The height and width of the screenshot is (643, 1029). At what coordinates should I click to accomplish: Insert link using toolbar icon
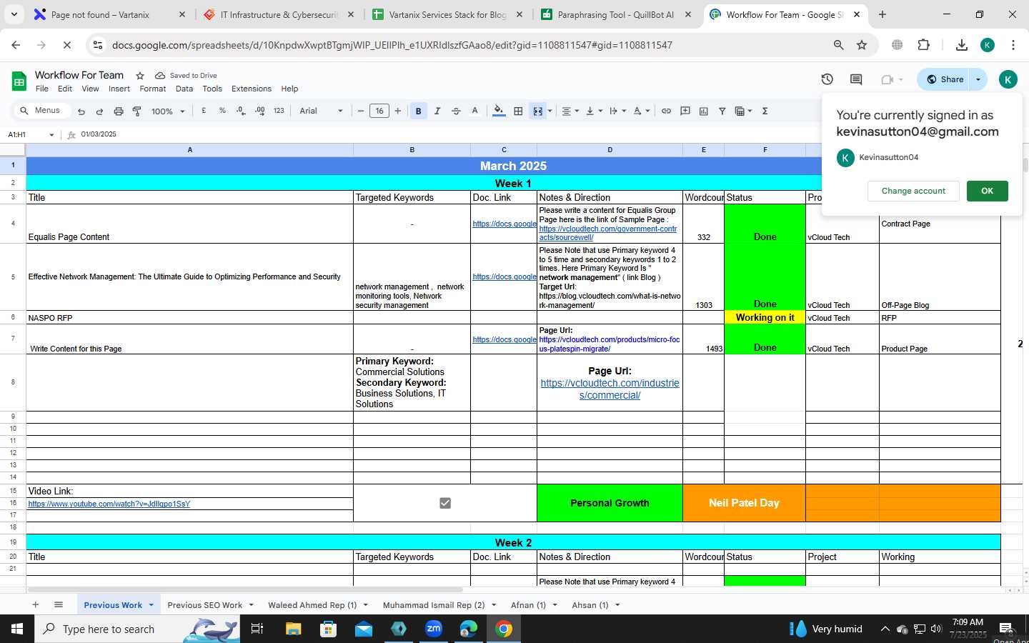tap(666, 111)
